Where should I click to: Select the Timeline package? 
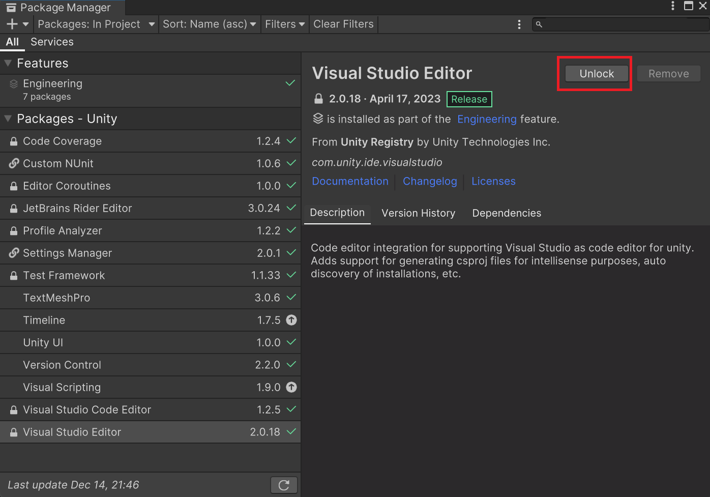coord(150,320)
